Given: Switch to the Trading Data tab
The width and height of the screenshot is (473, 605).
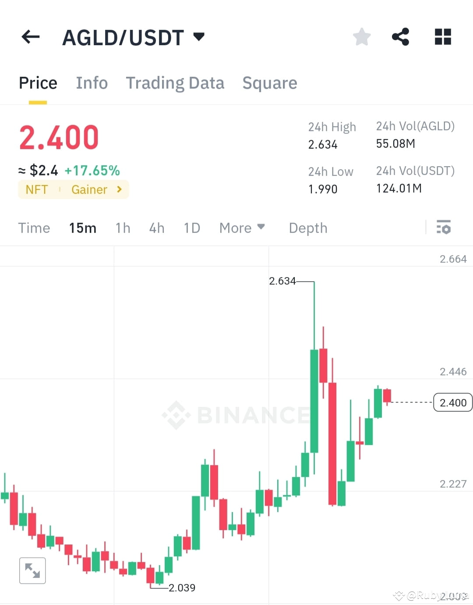Looking at the screenshot, I should point(175,82).
